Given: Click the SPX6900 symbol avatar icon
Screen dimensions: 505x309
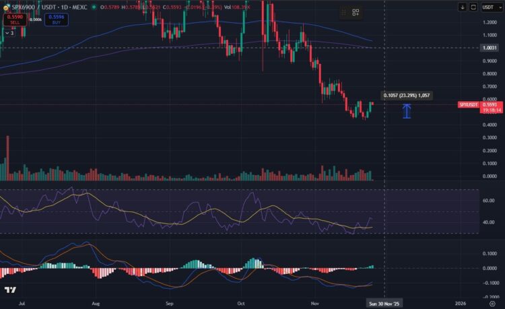Looking at the screenshot, I should click(6, 7).
